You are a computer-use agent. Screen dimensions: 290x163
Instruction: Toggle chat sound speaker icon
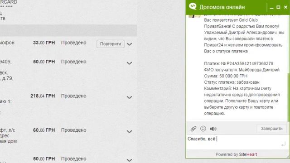(x=213, y=129)
